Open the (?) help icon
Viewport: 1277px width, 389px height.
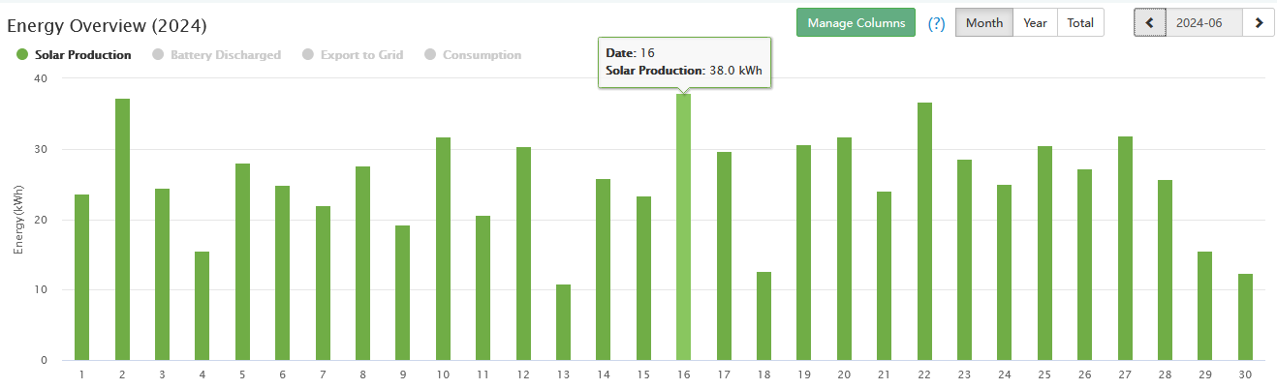936,23
